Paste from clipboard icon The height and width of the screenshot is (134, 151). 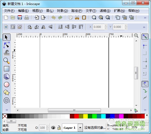click(x=84, y=18)
